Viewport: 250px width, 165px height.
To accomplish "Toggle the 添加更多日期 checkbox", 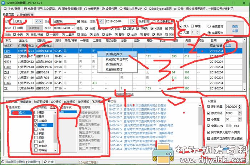I will (154, 21).
